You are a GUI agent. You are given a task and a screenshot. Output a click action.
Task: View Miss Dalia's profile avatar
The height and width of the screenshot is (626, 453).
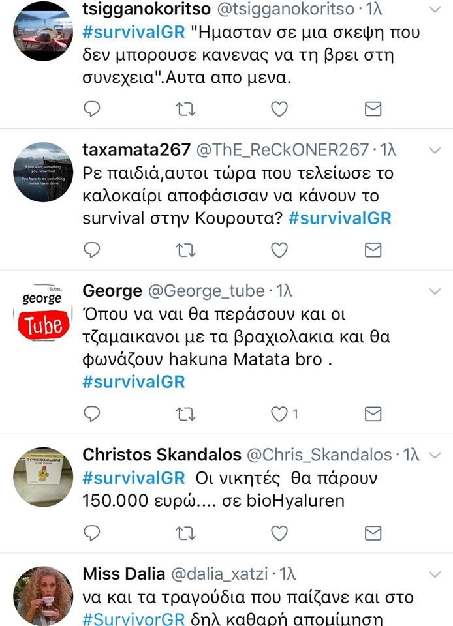(43, 596)
